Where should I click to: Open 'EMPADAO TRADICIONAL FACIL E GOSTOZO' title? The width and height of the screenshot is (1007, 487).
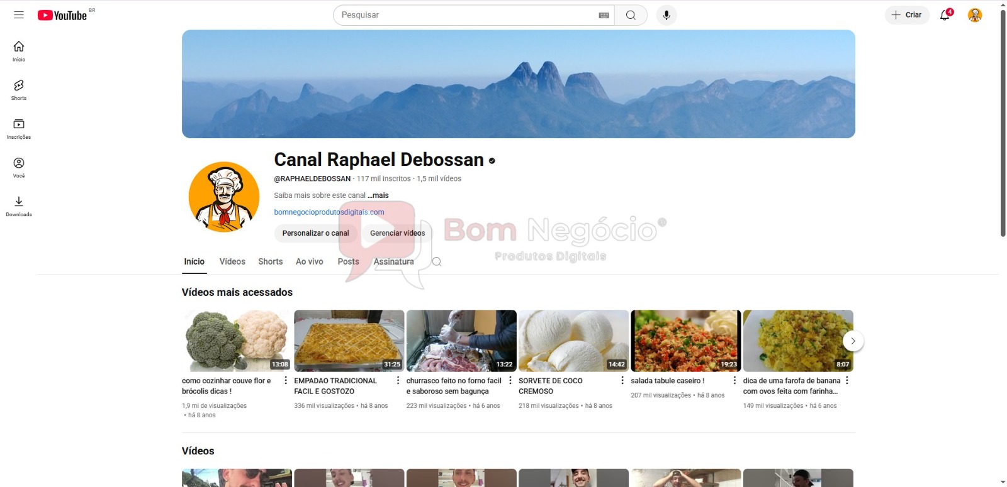tap(335, 386)
